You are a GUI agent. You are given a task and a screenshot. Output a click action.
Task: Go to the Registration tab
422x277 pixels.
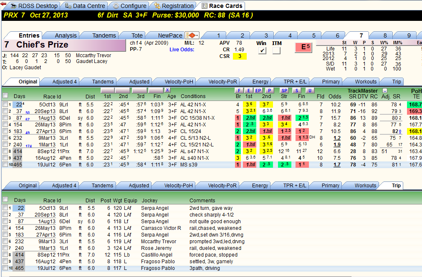[174, 6]
